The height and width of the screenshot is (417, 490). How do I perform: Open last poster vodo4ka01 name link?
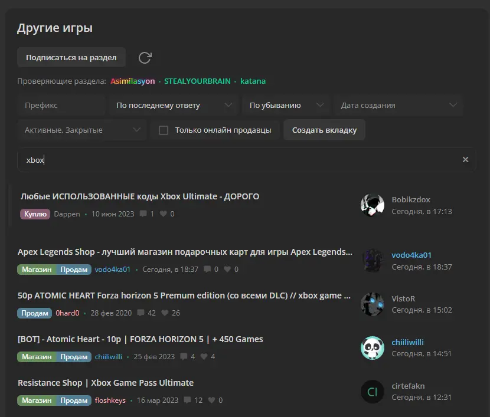pos(411,255)
